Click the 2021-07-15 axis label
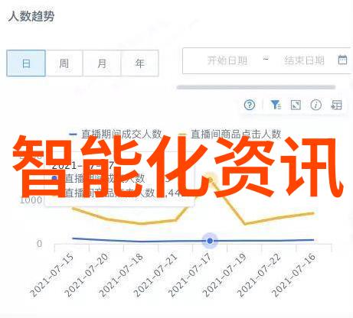The height and width of the screenshot is (318, 353). (52, 275)
